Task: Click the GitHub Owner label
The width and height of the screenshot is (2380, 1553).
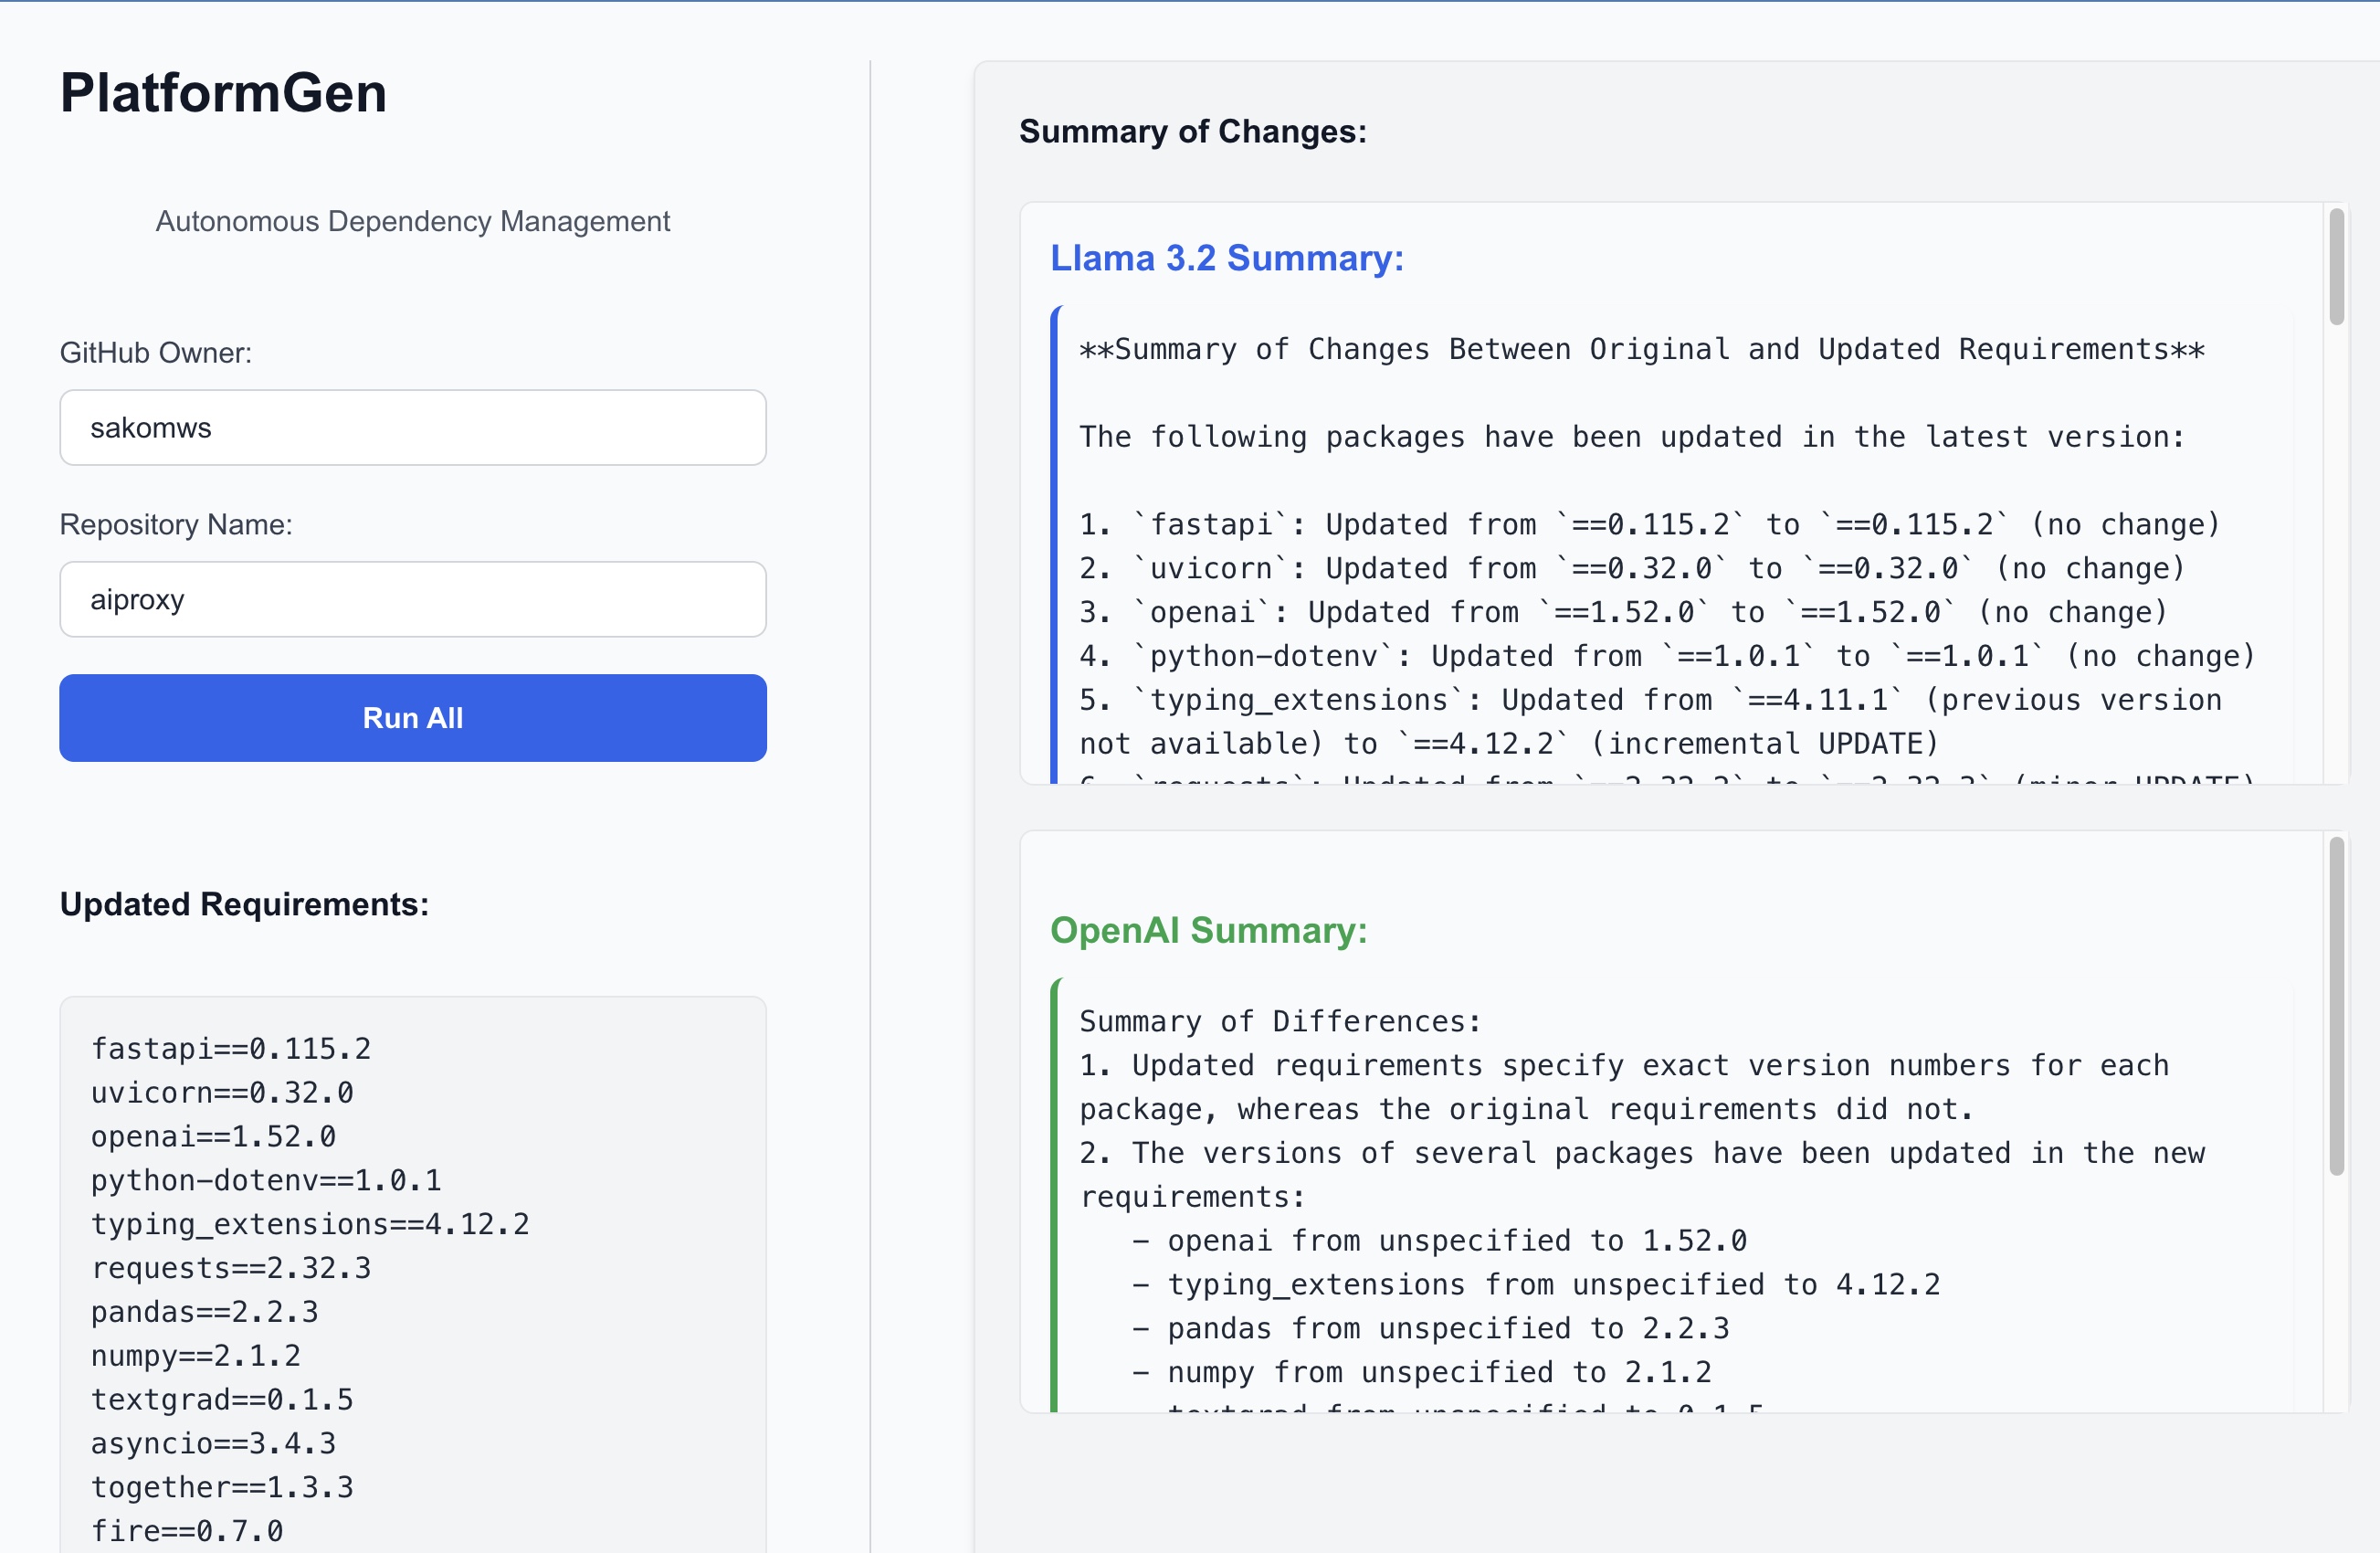Action: 155,352
